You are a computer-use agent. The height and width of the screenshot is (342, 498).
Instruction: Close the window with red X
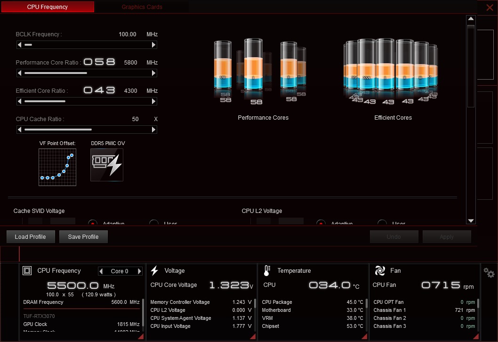pos(490,8)
